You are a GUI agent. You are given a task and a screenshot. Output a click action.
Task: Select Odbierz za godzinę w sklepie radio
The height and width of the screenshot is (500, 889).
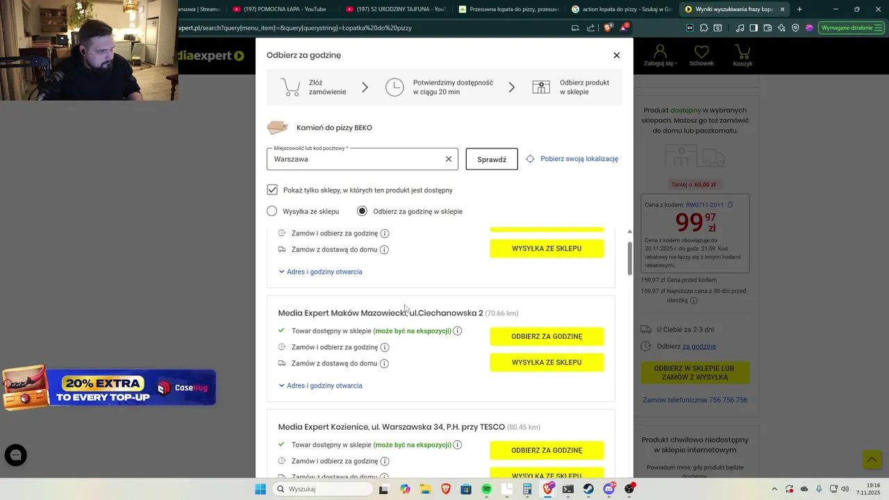pos(362,211)
